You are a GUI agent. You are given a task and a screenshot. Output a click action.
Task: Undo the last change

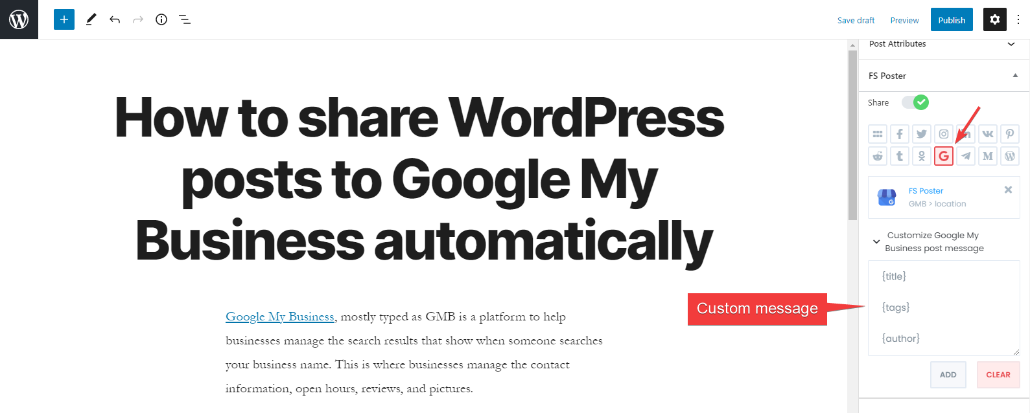click(x=115, y=19)
